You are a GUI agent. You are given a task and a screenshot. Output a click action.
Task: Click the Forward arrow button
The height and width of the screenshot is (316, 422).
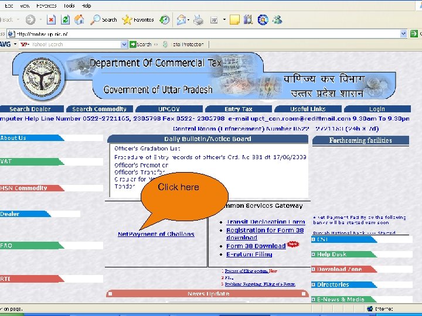[30, 20]
